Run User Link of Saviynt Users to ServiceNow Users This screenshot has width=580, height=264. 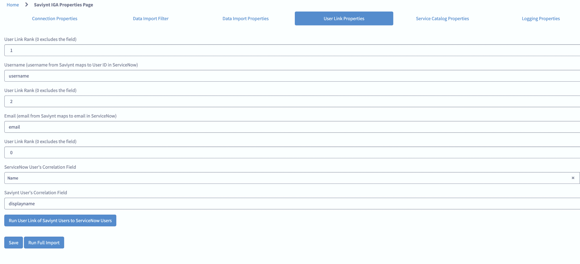(x=60, y=221)
